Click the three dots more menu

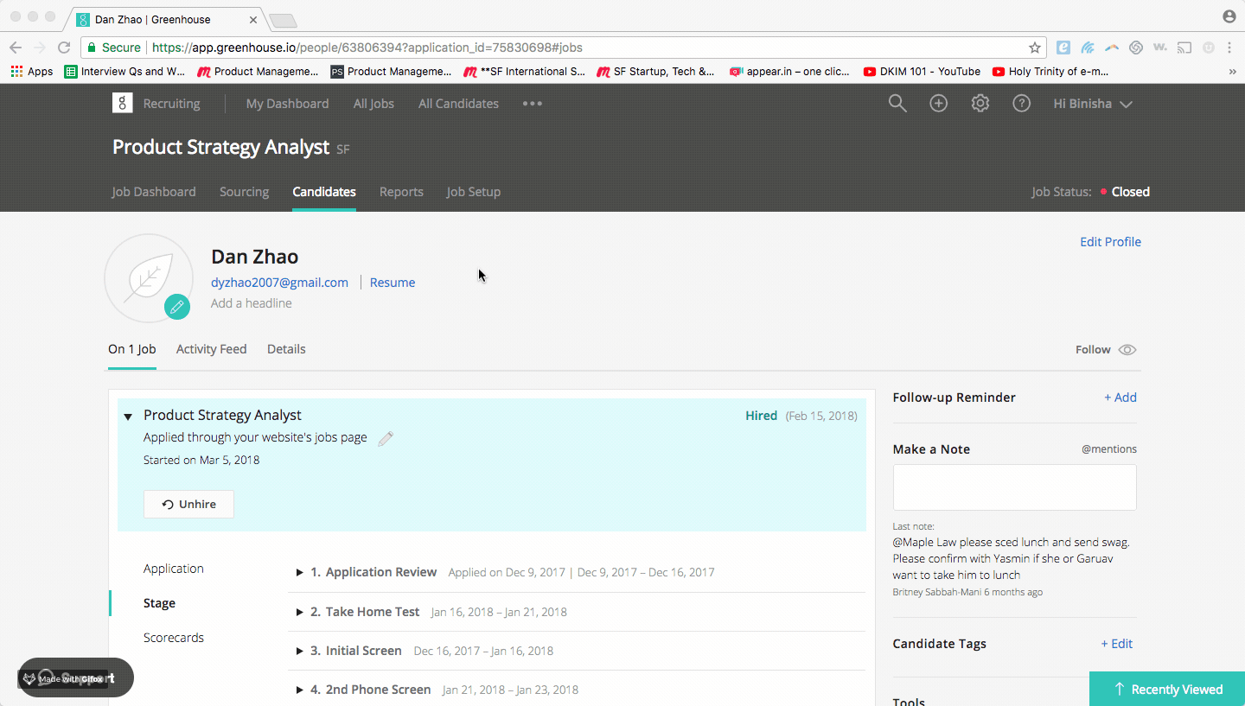(x=533, y=104)
